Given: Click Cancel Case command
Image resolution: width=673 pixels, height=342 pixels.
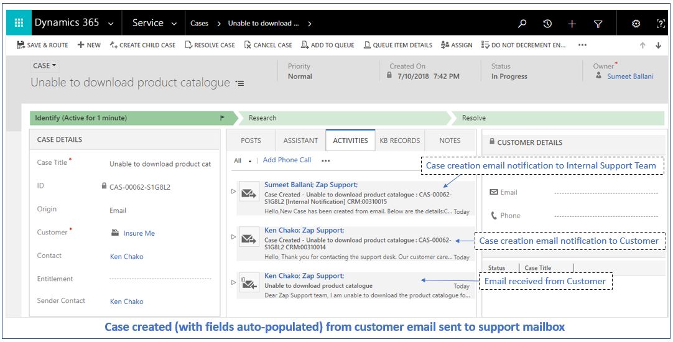Looking at the screenshot, I should click(x=268, y=45).
